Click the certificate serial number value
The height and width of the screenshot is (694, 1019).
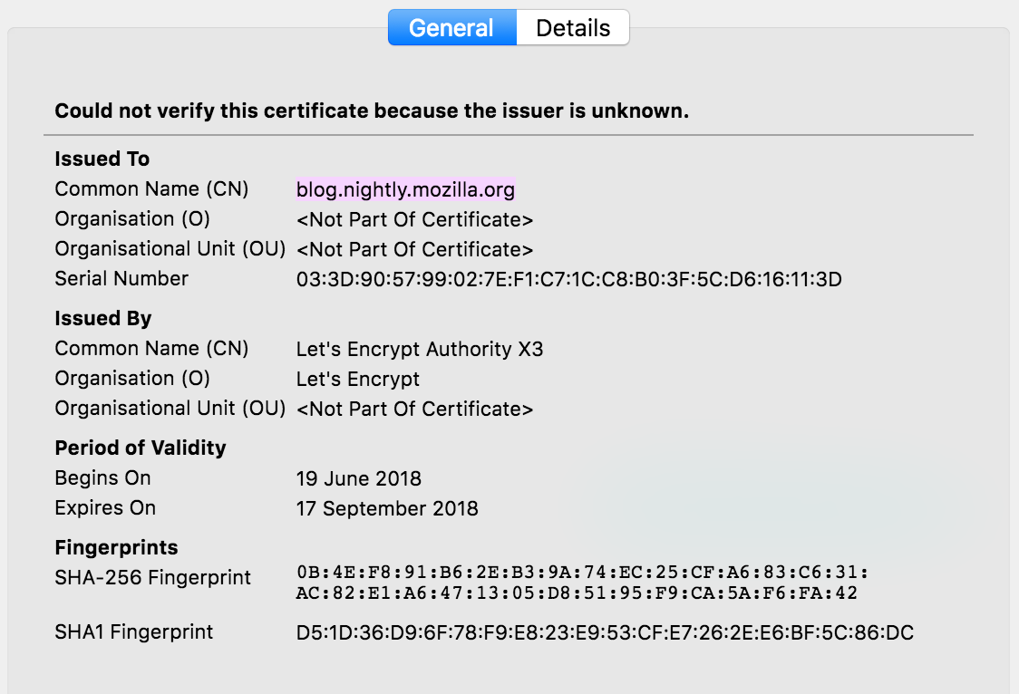click(568, 279)
